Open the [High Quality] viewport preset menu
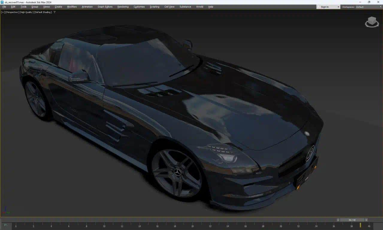The image size is (383, 230). (x=27, y=12)
